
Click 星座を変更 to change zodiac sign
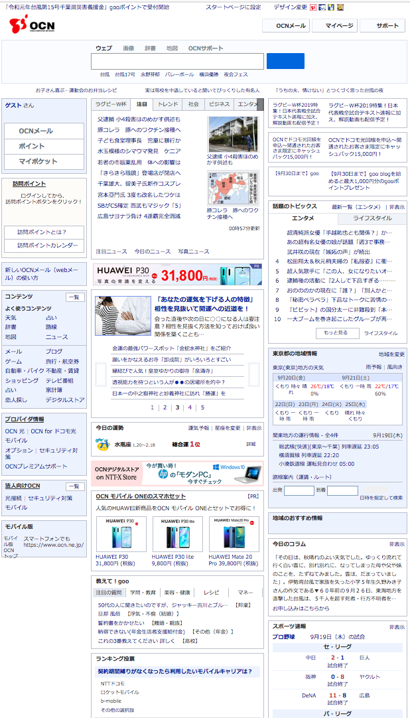click(x=228, y=428)
